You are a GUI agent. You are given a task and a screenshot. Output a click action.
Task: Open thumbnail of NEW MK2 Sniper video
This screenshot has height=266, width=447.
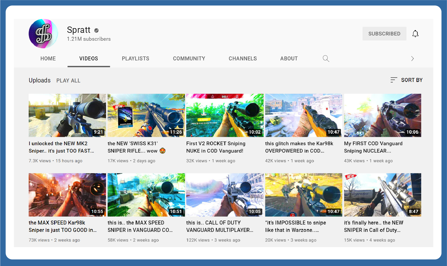67,115
